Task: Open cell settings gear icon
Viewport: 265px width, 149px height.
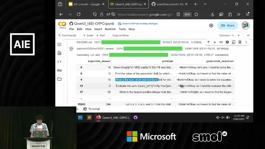Action: [227, 42]
